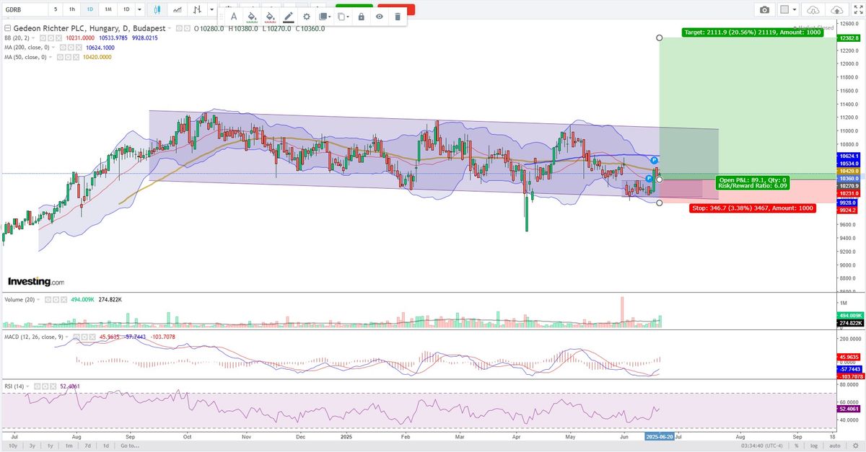Select 1h interval
This screenshot has width=866, height=452.
click(x=72, y=9)
